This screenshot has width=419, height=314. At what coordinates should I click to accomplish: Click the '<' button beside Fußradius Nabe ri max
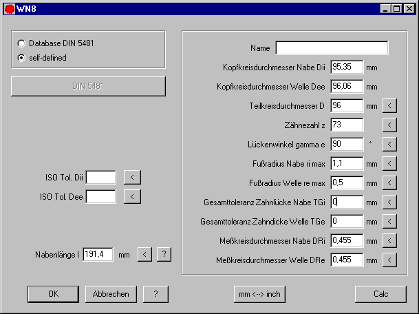[390, 164]
